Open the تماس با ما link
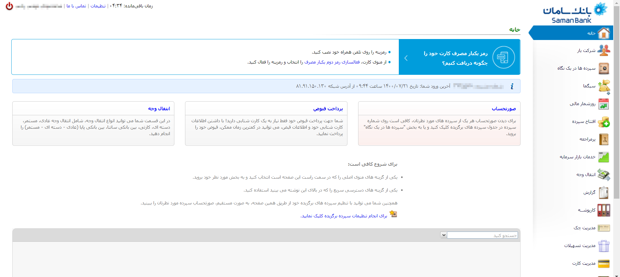The image size is (620, 277). coord(76,6)
